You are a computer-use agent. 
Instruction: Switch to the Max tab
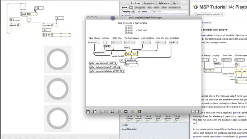pos(175,3)
